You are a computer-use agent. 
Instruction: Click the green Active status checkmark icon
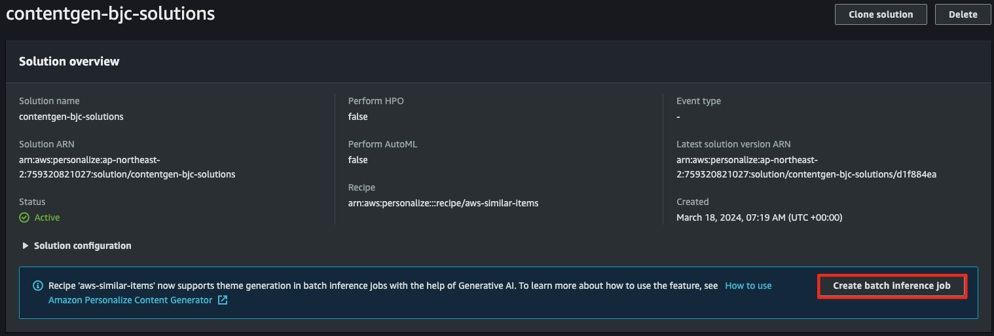[24, 217]
